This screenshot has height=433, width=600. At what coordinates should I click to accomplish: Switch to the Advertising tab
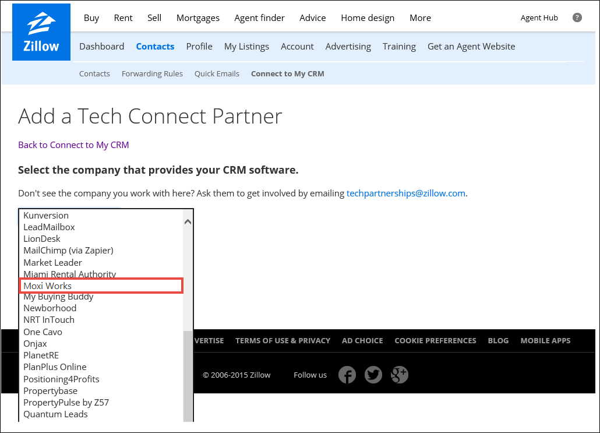(348, 47)
